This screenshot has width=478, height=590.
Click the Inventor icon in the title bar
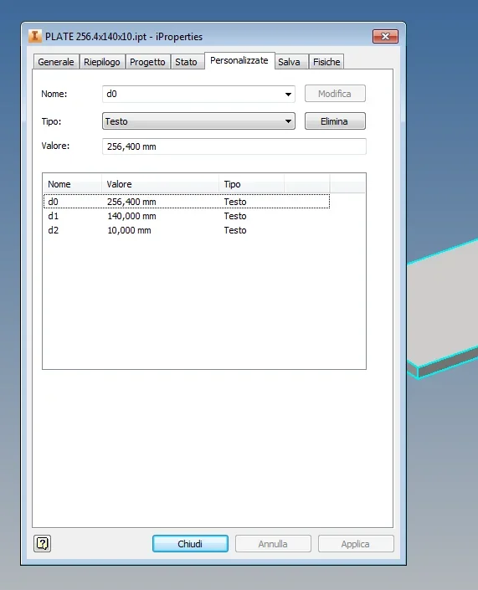point(35,36)
